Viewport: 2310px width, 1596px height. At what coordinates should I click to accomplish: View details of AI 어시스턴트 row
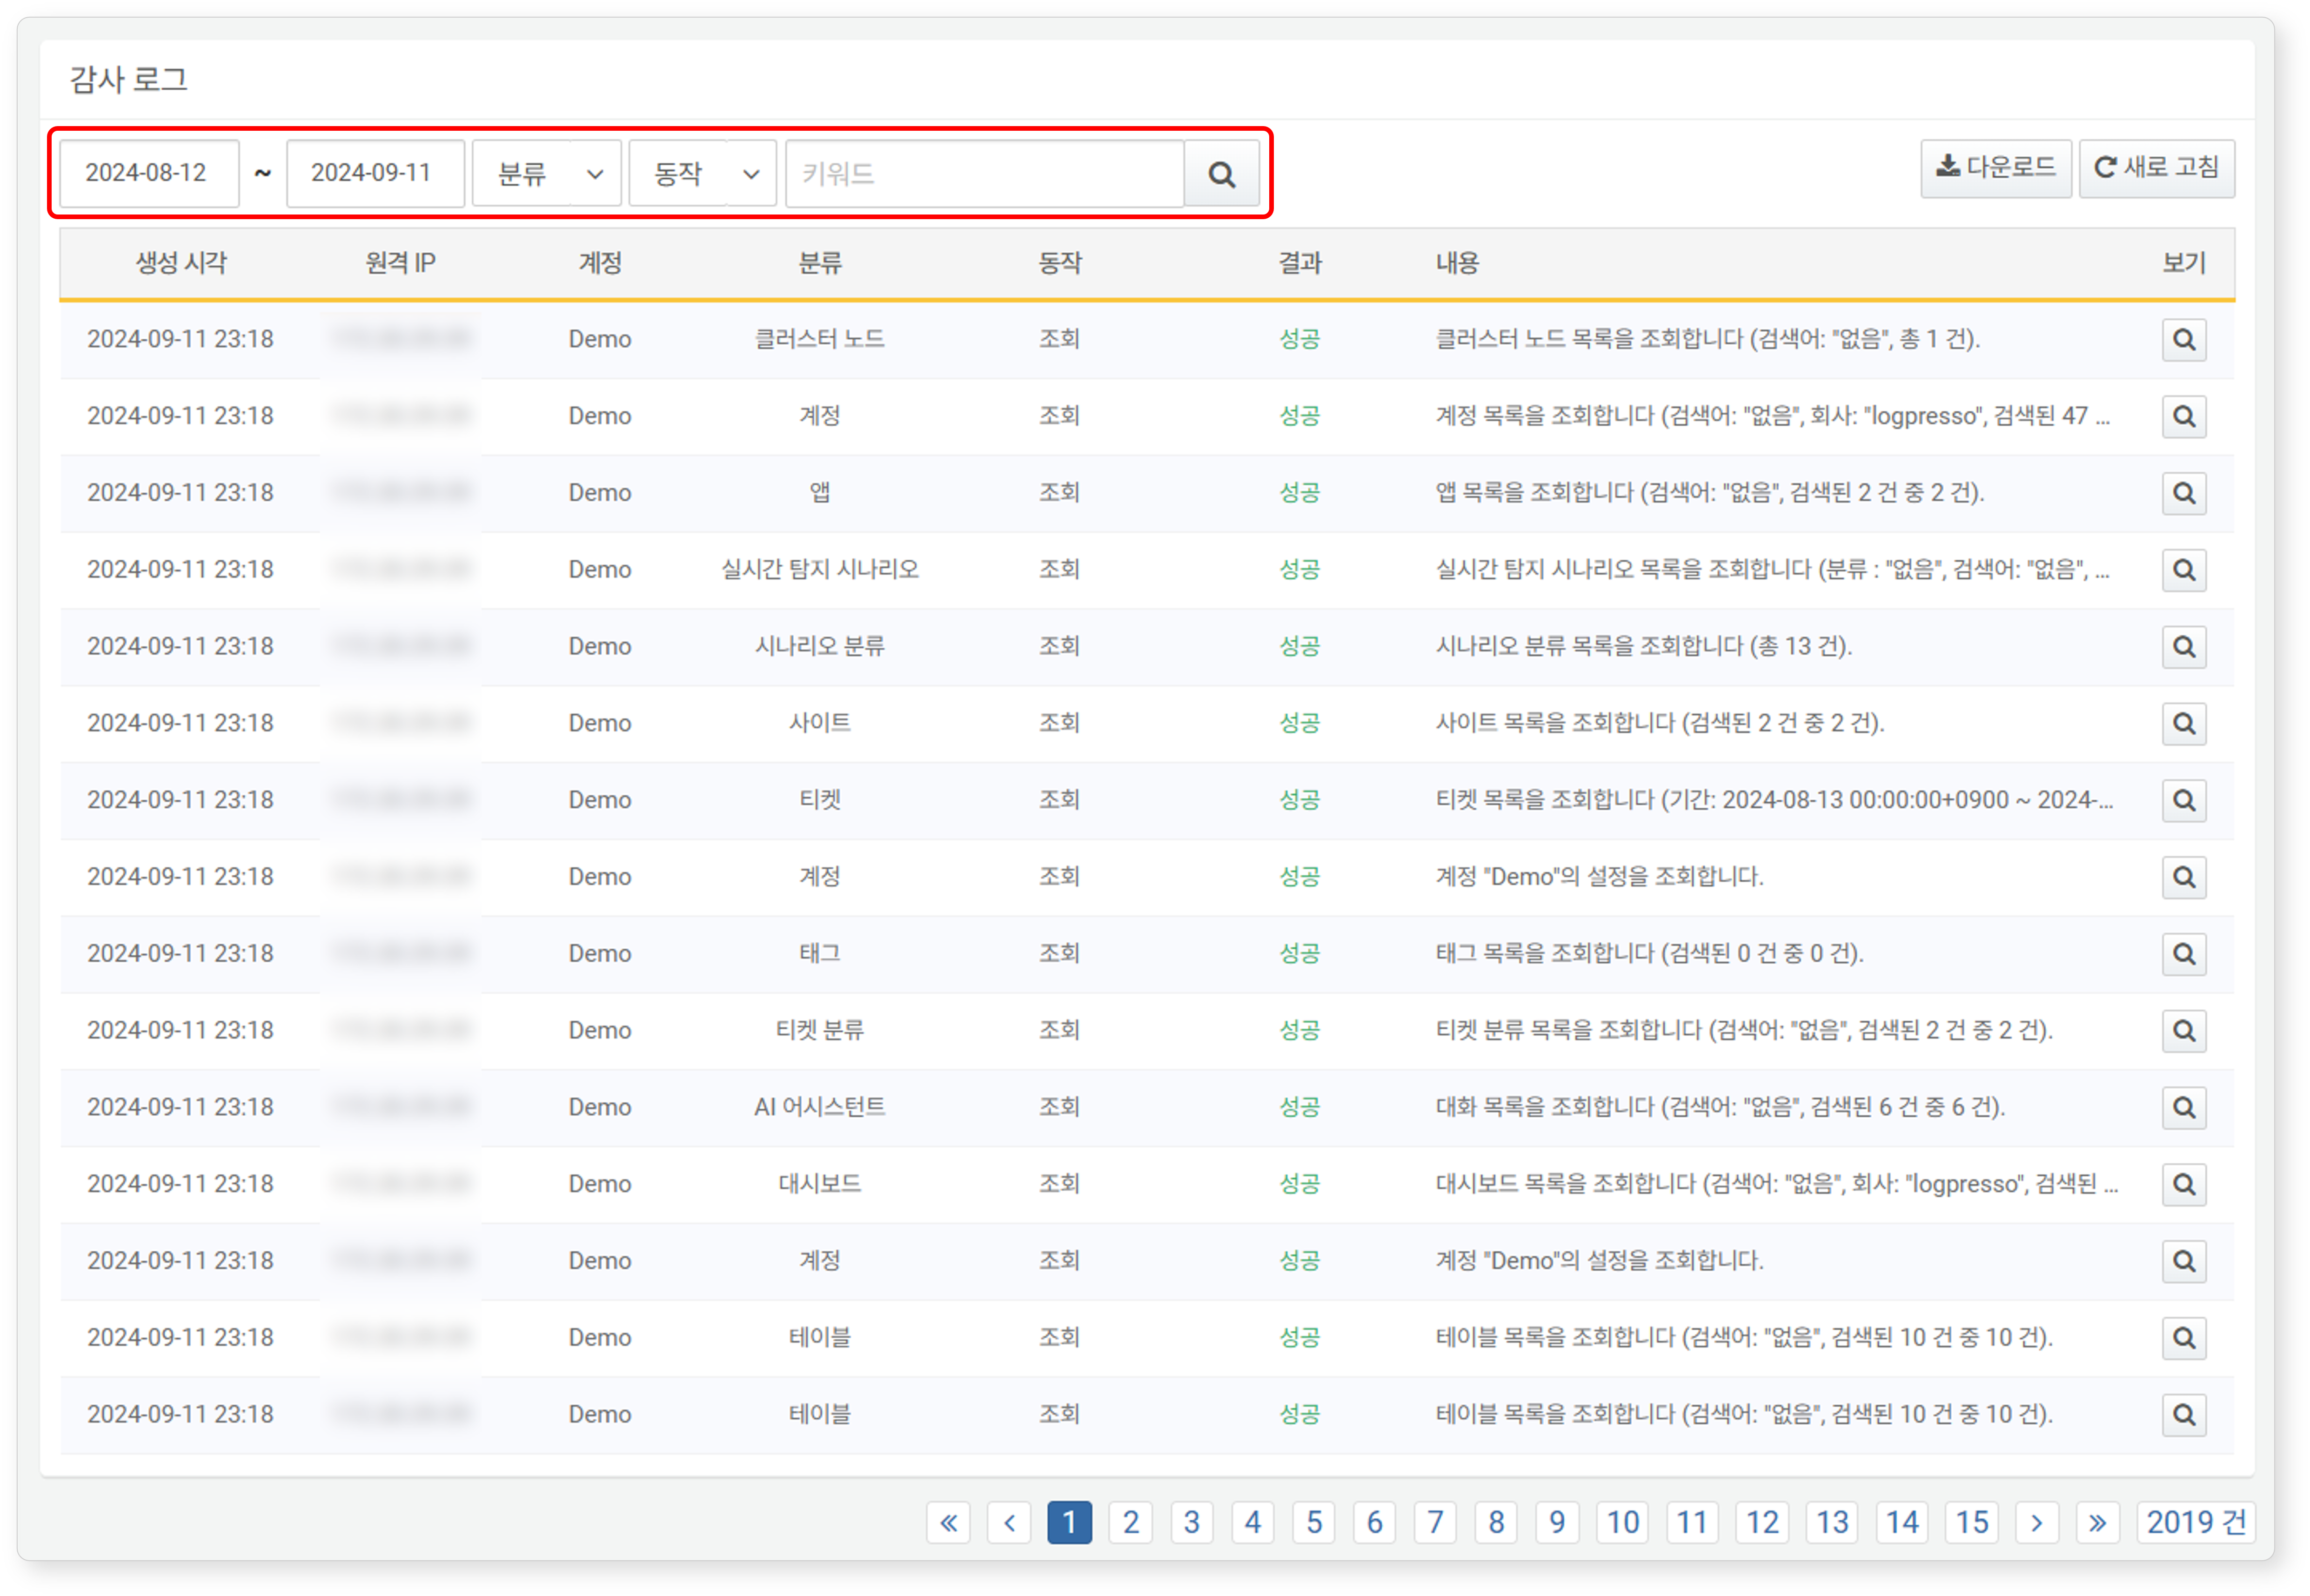(x=2183, y=1108)
